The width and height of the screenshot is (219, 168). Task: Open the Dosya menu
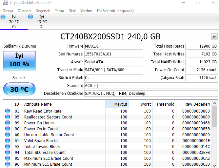point(8,11)
